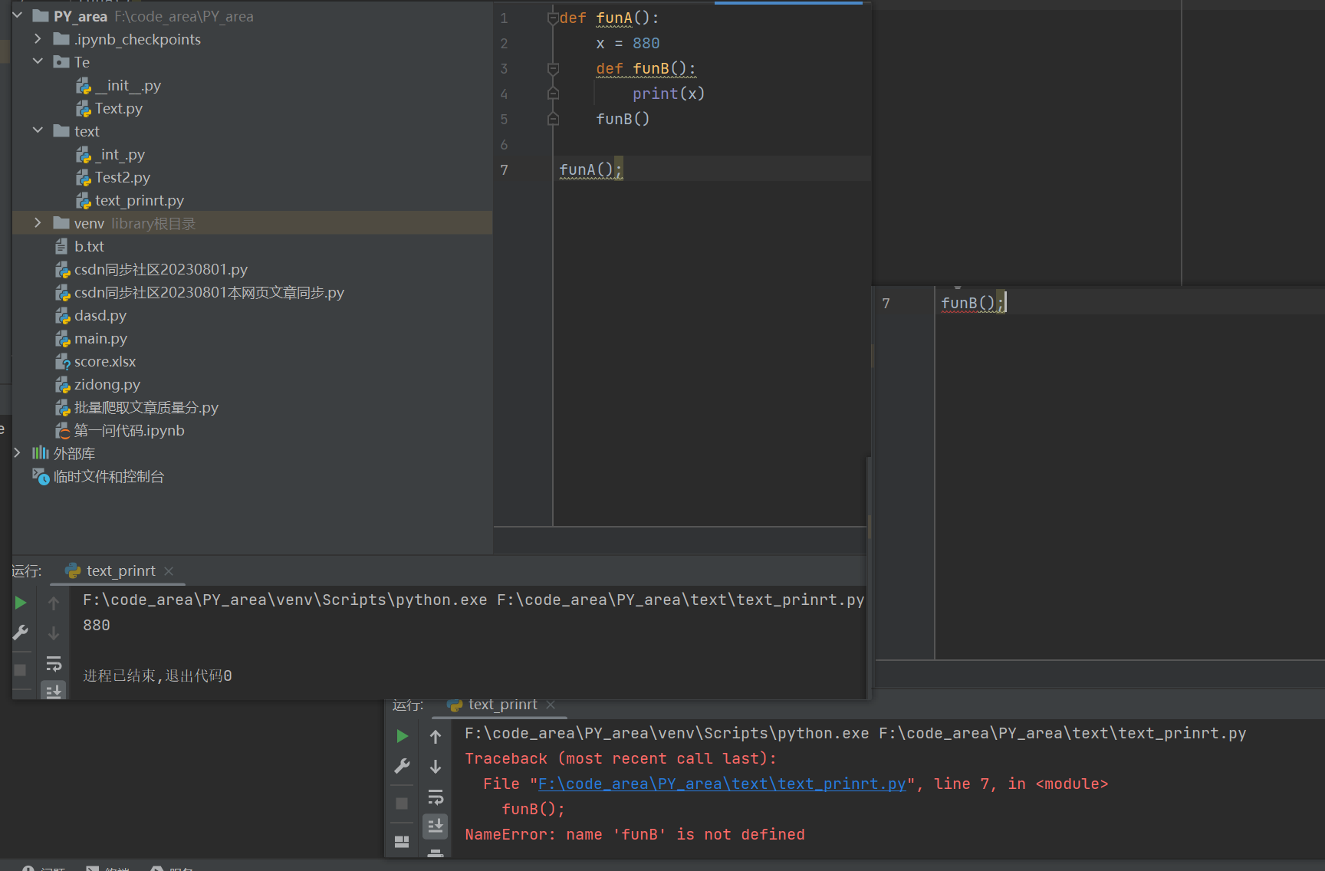This screenshot has height=871, width=1325.
Task: Toggle scroll-to-end in the Traceback run panel
Action: pyautogui.click(x=436, y=825)
